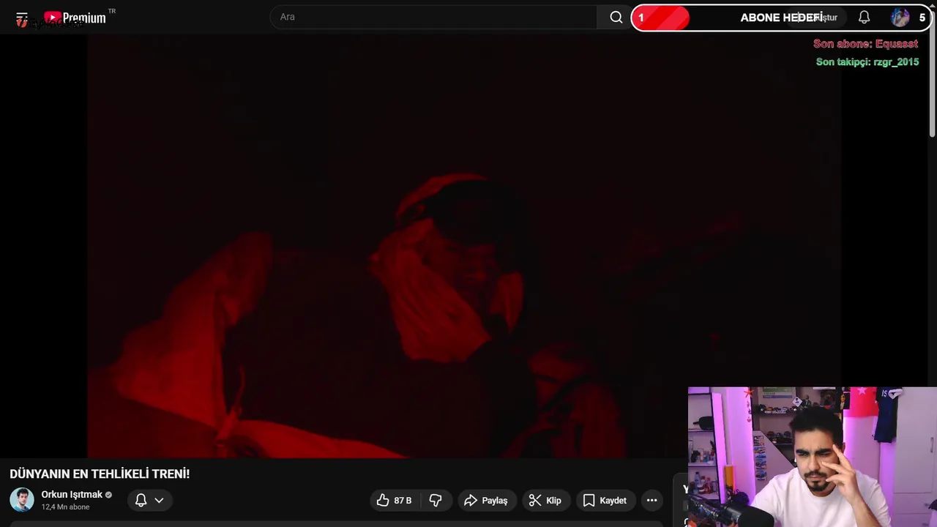Click the video title DÜNYANIN EN TEHLİKELİ TRENİ!
This screenshot has height=527, width=937.
point(100,474)
